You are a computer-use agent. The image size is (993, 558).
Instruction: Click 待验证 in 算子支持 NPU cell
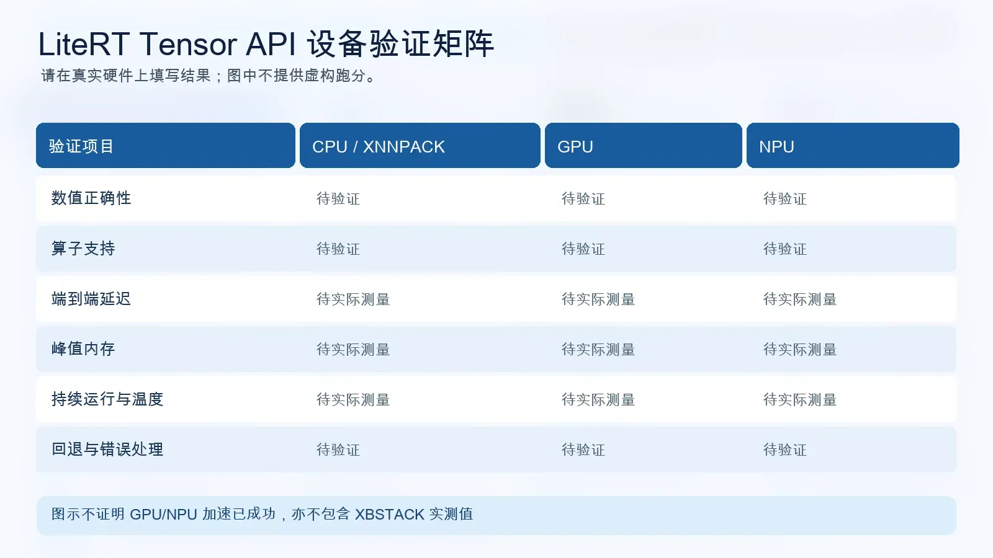(785, 249)
